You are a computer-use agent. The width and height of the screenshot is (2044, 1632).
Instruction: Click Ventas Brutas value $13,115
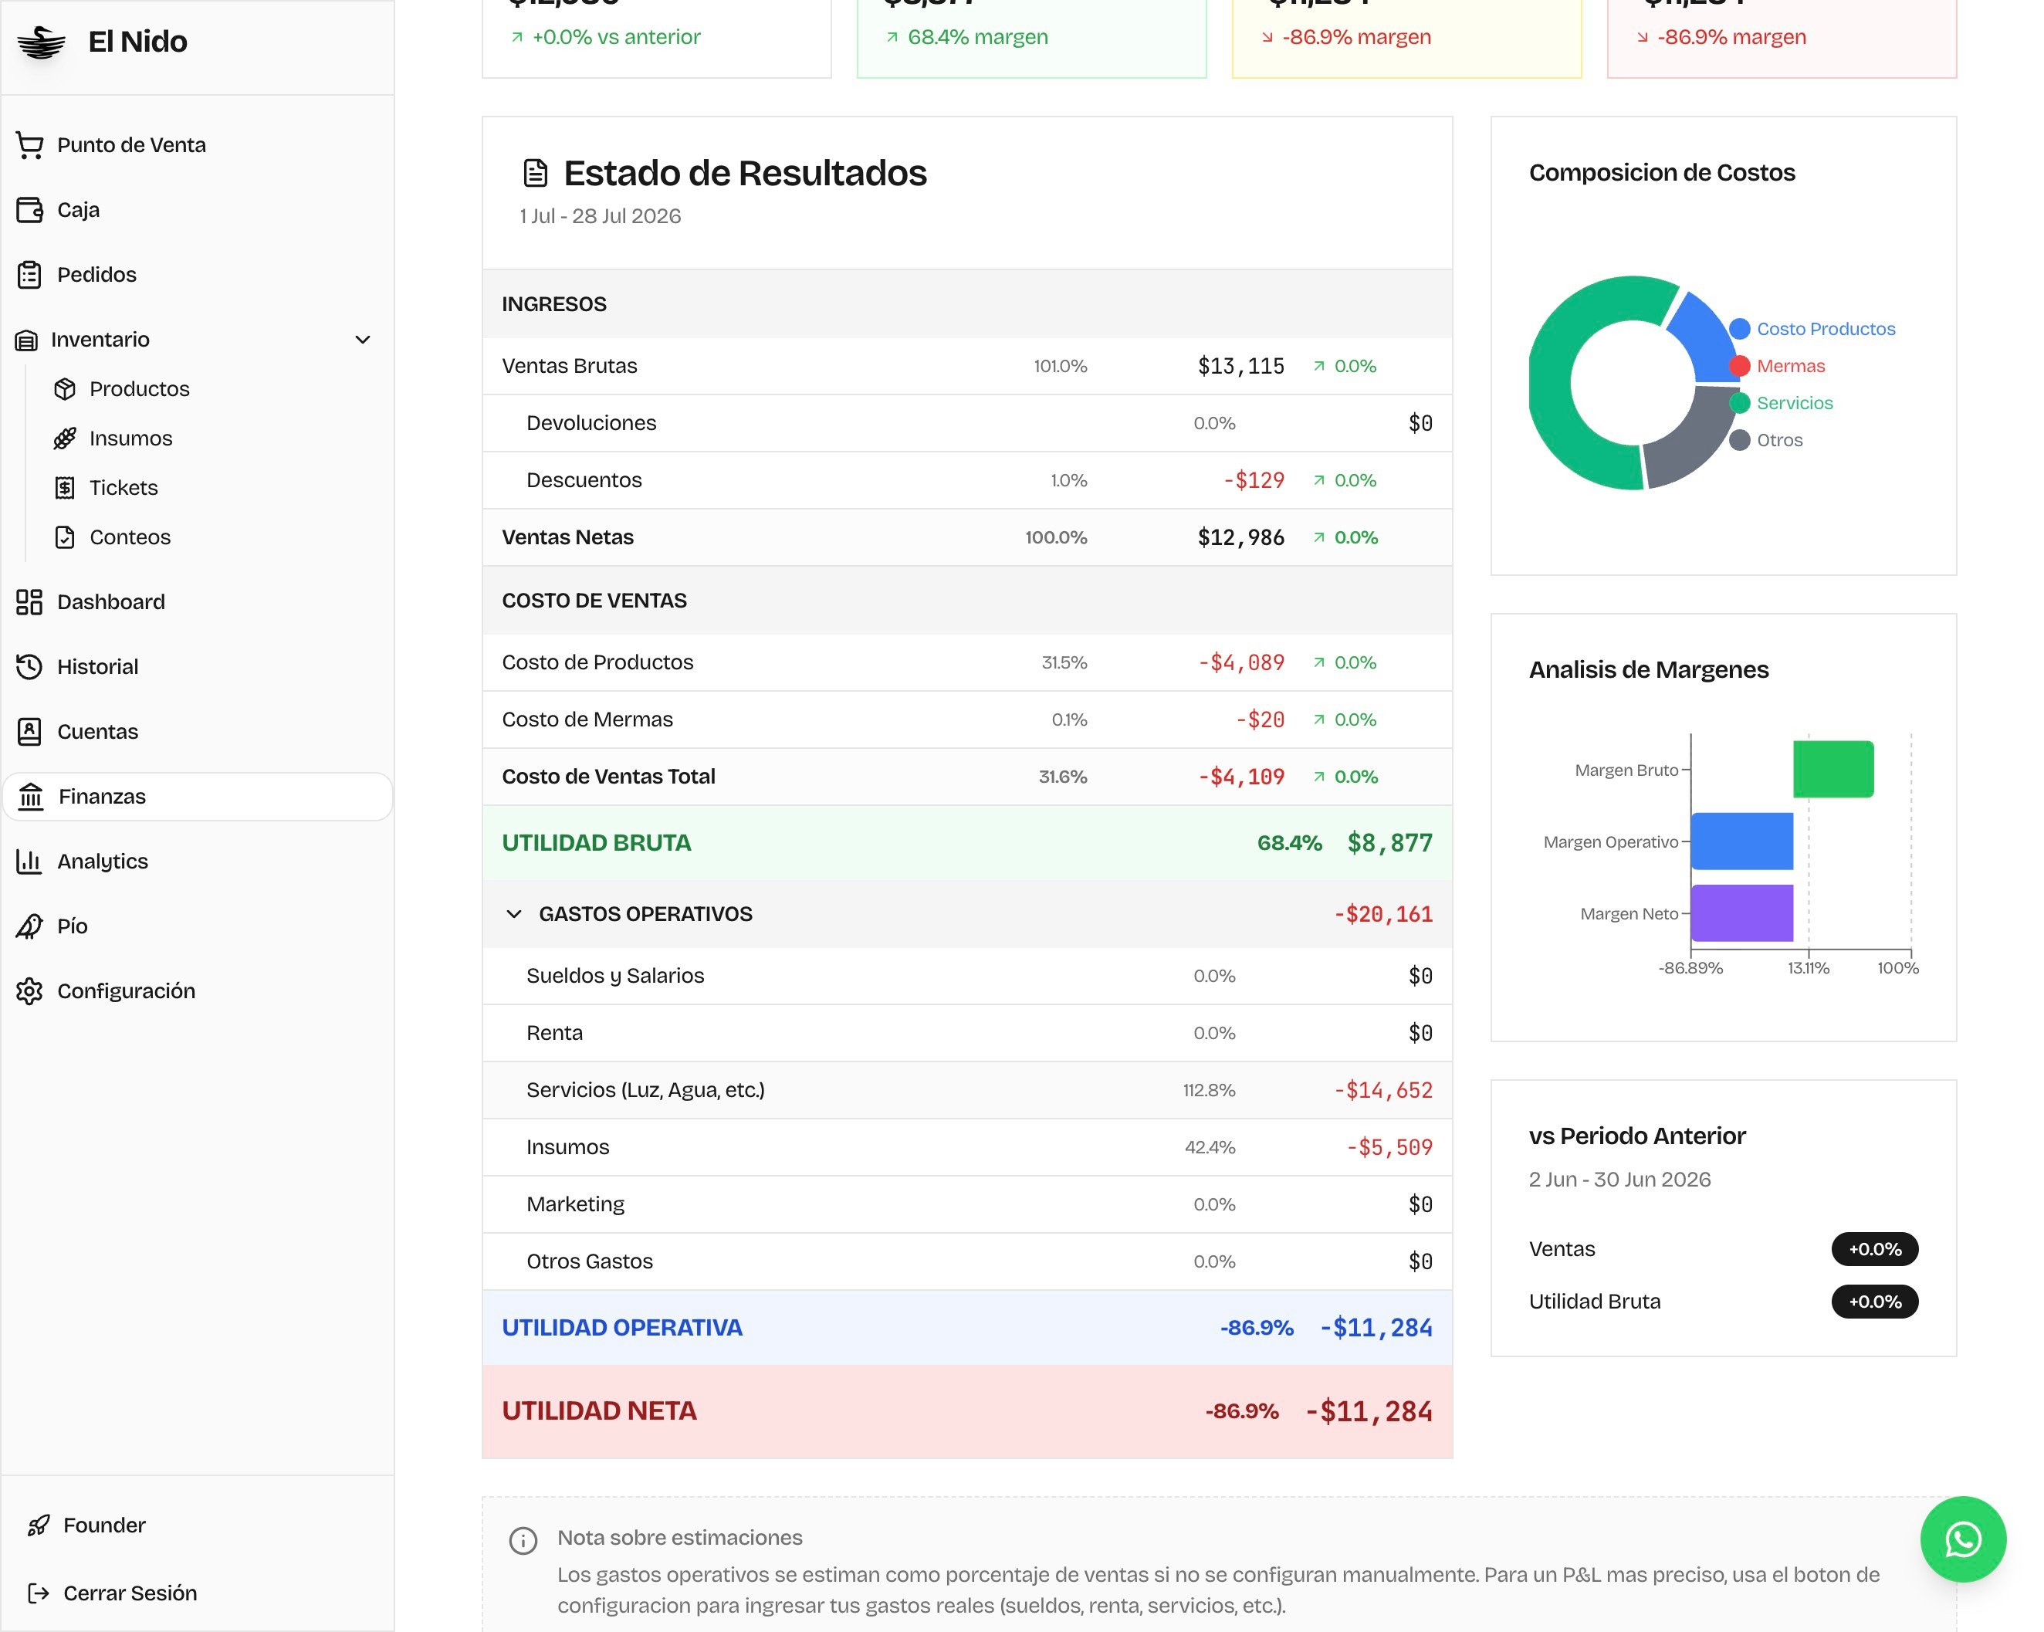(x=1240, y=366)
